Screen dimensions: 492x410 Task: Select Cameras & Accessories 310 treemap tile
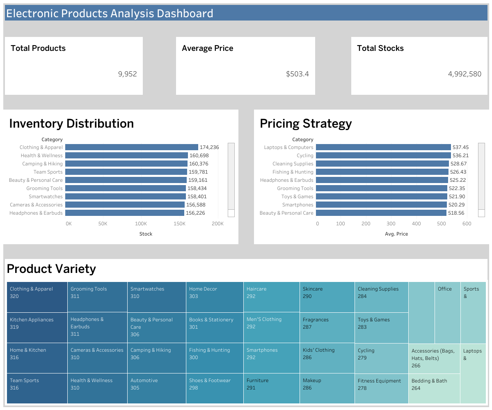97,358
